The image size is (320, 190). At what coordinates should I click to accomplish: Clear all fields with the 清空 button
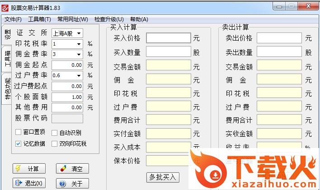point(72,169)
